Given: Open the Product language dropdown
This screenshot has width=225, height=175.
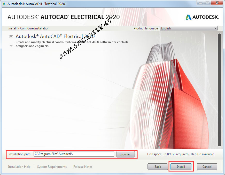Looking at the screenshot, I should pos(215,28).
